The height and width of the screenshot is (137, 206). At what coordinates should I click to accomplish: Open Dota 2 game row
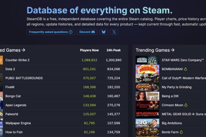pyautogui.click(x=62, y=69)
